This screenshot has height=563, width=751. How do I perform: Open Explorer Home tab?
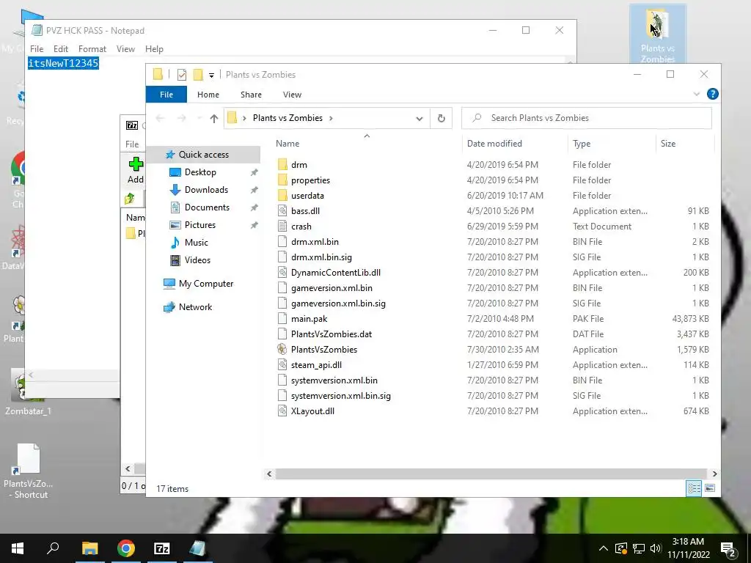208,95
